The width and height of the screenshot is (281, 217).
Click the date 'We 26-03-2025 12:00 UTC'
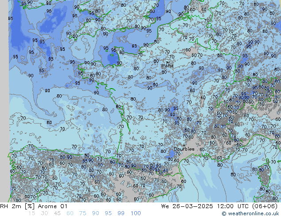[x=205, y=206]
